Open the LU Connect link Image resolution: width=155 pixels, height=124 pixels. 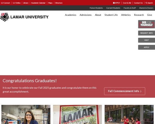pyautogui.click(x=5, y=3)
